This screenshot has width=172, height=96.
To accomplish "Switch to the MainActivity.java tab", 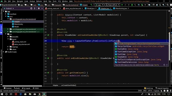I will [x=121, y=8].
